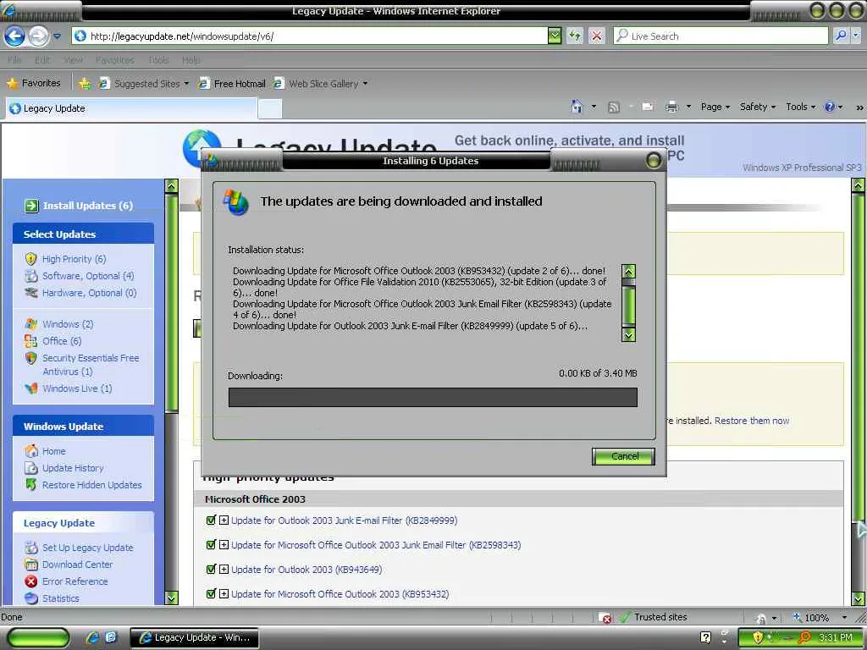Click the Add to Favorites Bar star icon
This screenshot has height=650, width=867.
pos(84,84)
